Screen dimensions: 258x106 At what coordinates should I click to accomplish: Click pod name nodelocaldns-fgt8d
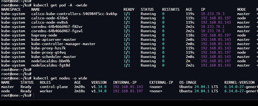pos(50,65)
